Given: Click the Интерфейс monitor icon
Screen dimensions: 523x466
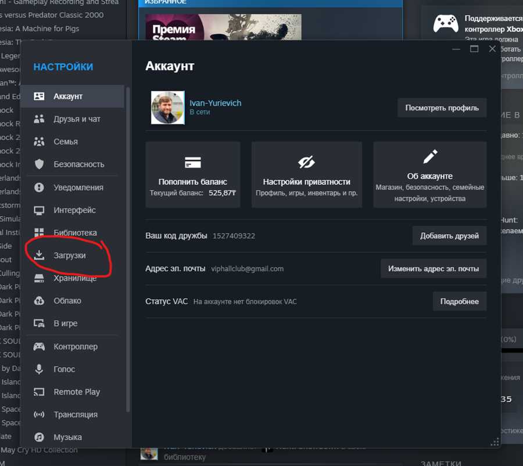Looking at the screenshot, I should point(39,210).
